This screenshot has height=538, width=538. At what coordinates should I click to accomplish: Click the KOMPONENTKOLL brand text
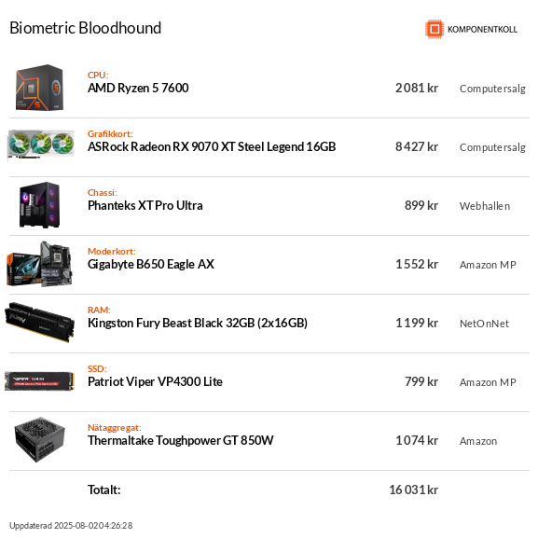tap(482, 30)
